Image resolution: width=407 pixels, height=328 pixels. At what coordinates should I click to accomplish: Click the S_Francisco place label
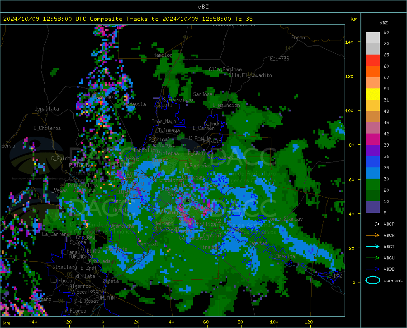178,100
